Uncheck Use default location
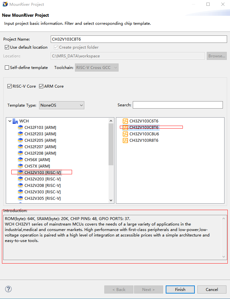230x299 pixels. (7, 47)
